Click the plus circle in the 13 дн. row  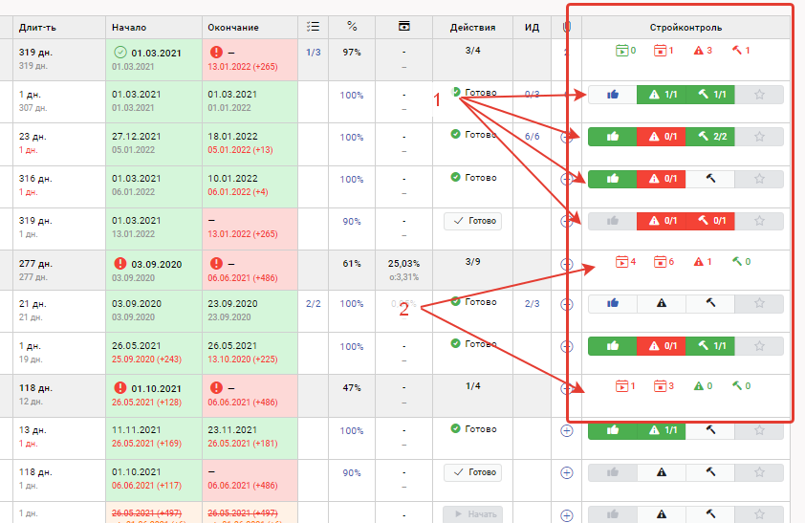566,430
